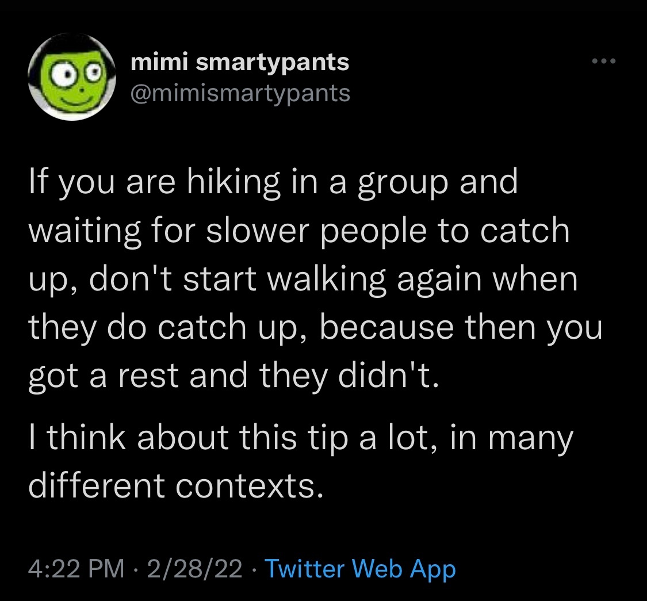Select the 4:22 PM timestamp
Viewport: 647px width, 601px height.
coord(76,568)
